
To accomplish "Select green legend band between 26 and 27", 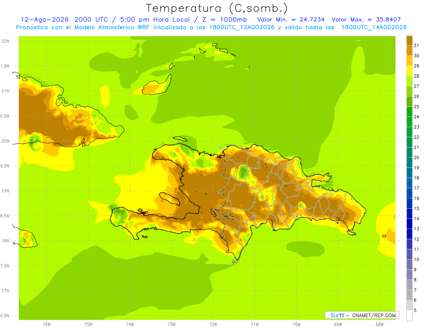I will click(409, 91).
